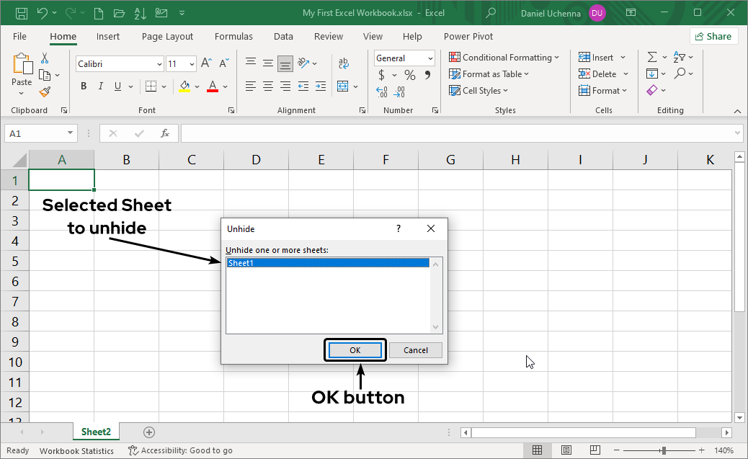Select the Merge & Center icon
Image resolution: width=748 pixels, height=459 pixels.
[344, 86]
